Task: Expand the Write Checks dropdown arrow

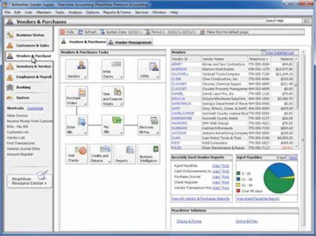Action: click(121, 77)
